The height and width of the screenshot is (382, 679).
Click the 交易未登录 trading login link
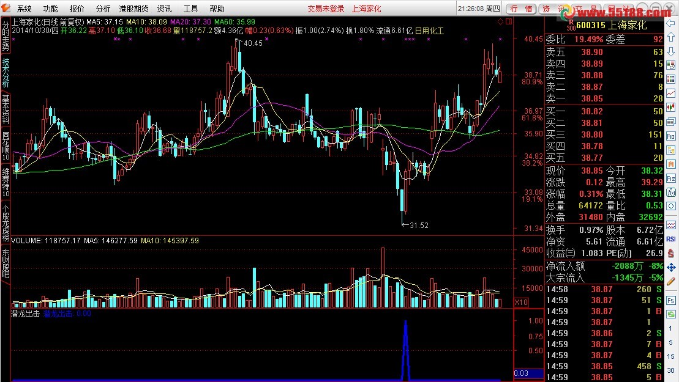point(326,9)
